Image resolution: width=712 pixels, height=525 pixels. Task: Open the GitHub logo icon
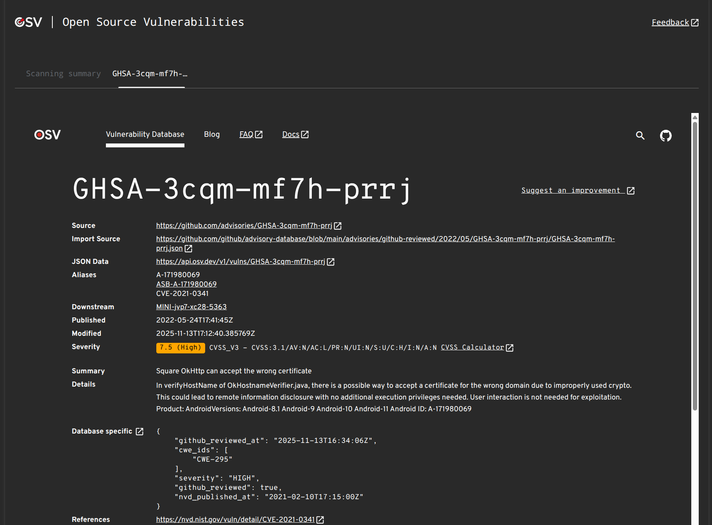click(x=665, y=135)
